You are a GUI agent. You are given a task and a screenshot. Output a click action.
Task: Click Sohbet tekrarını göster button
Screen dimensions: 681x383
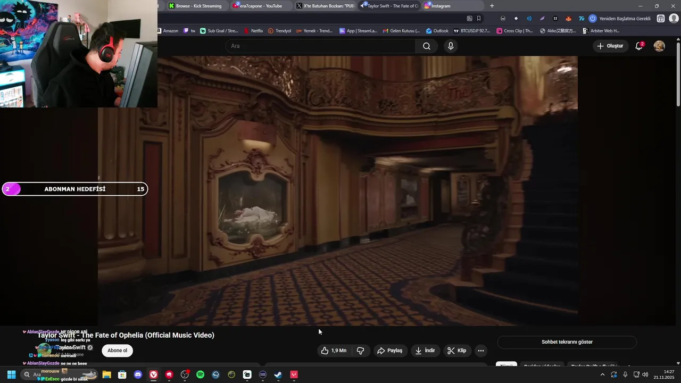click(567, 342)
